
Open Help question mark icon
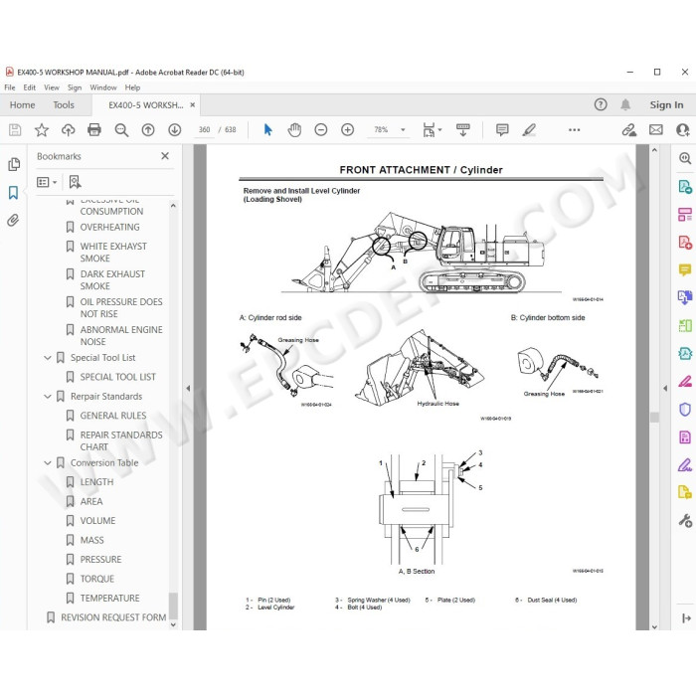pos(601,104)
